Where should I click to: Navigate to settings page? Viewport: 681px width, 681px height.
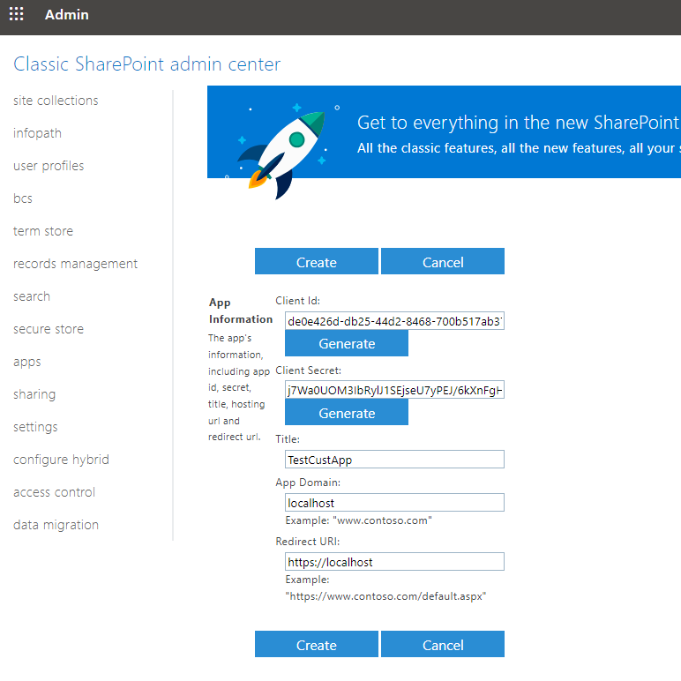tap(35, 427)
